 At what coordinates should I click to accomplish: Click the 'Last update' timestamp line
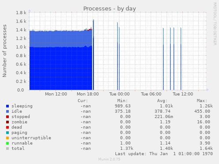[164, 154]
